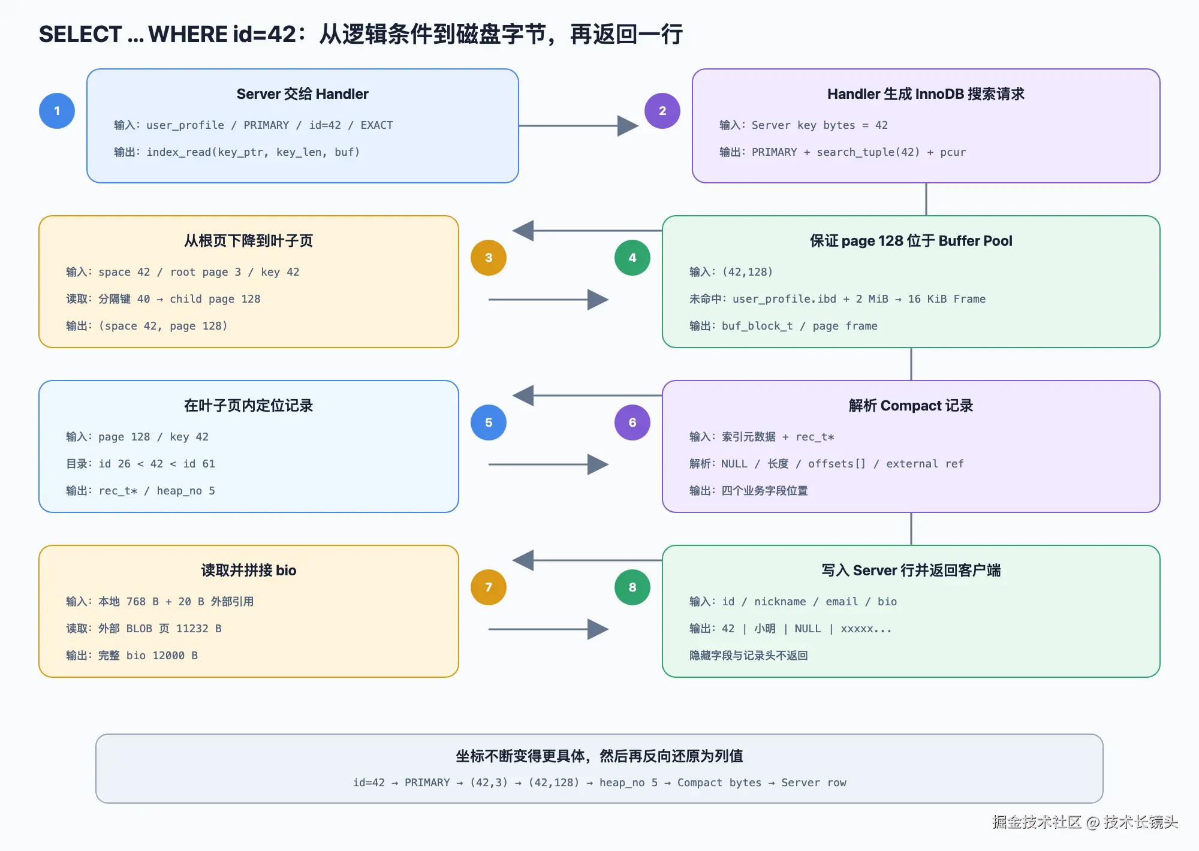The height and width of the screenshot is (851, 1199).
Task: Select the line 'space 42 / root page 3 / key 42'
Action: (198, 272)
